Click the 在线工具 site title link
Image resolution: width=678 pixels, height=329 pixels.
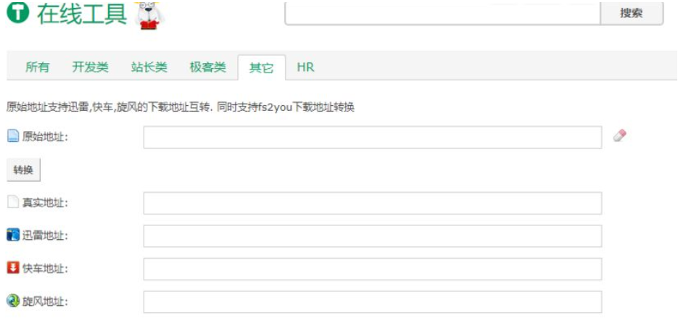coord(82,14)
